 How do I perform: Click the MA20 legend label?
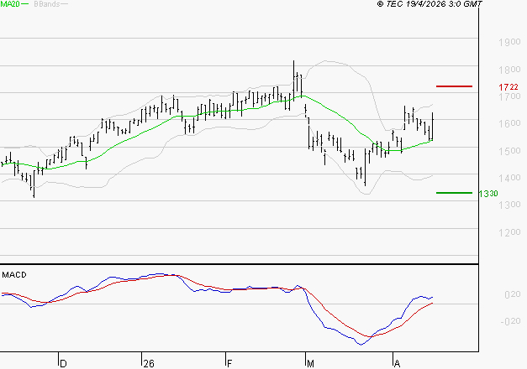9,4
